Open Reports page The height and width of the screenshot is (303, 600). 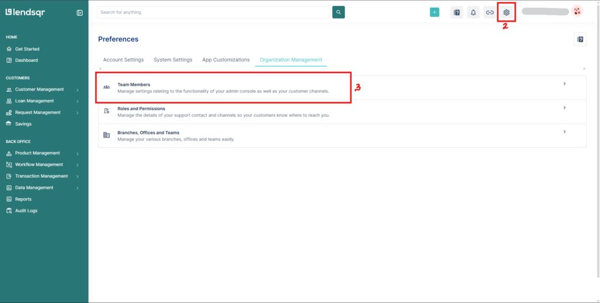[x=23, y=199]
